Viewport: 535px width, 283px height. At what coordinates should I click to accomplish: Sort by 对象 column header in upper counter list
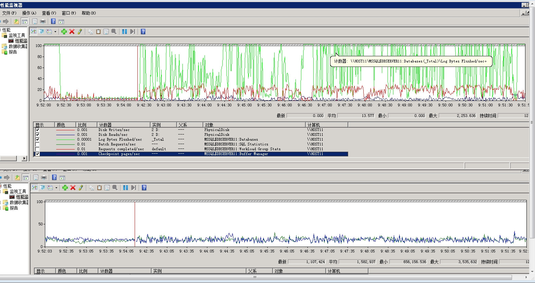[254, 125]
